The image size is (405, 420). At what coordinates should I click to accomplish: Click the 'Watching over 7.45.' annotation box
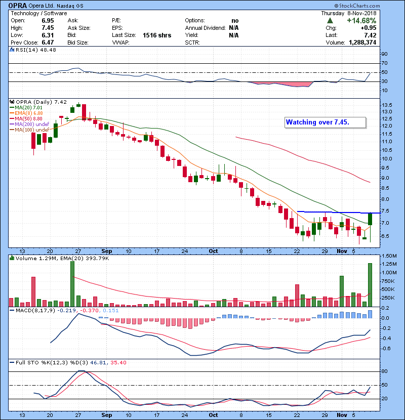pyautogui.click(x=325, y=122)
